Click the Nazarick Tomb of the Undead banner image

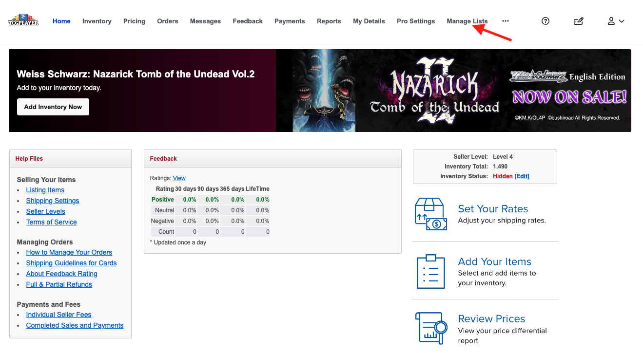tap(453, 91)
